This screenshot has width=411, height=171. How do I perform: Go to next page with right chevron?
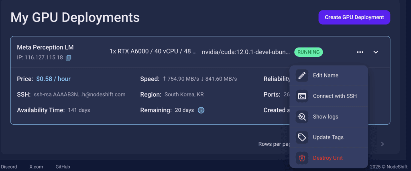tap(383, 144)
